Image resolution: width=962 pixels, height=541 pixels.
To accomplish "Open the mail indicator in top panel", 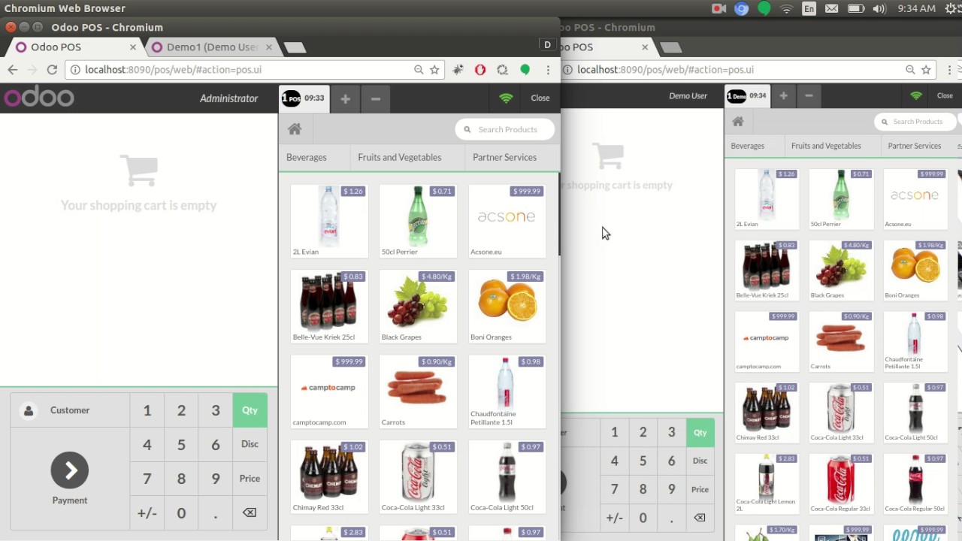I will (x=831, y=8).
